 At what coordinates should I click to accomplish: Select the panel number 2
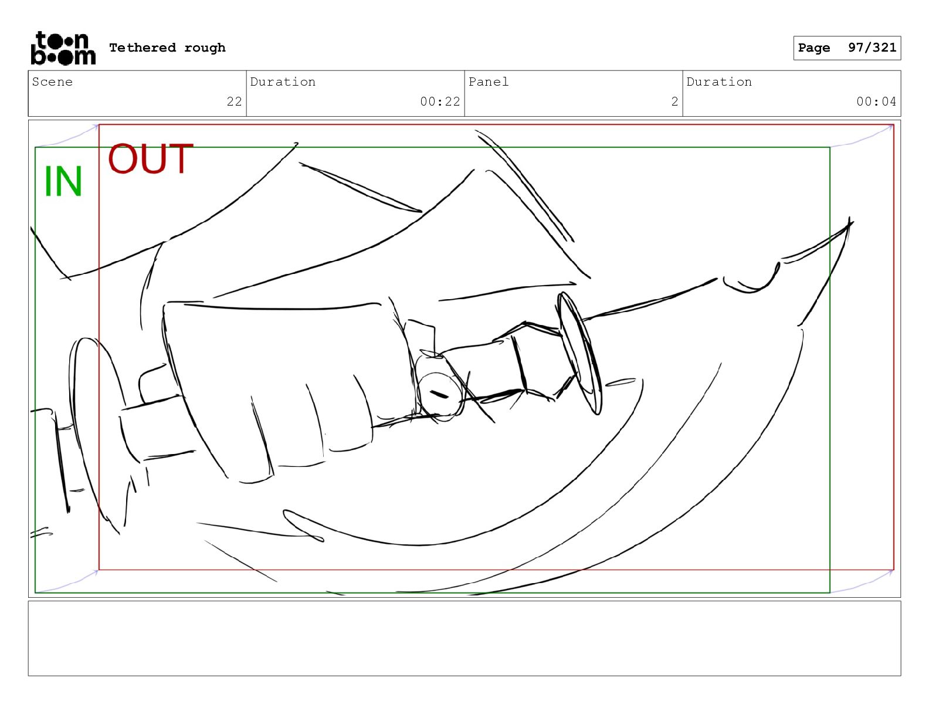pos(674,101)
